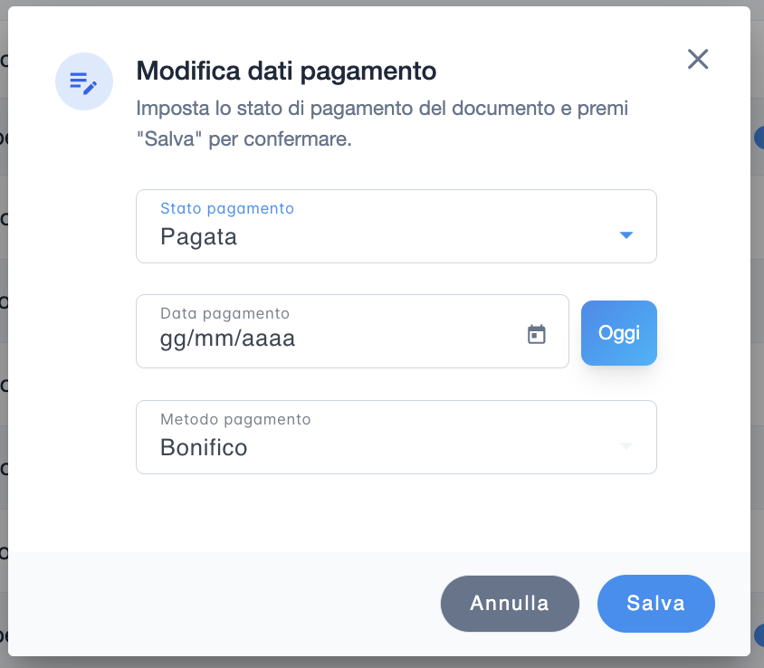The height and width of the screenshot is (668, 764).
Task: Click the Oggi button to set today's date
Action: pyautogui.click(x=619, y=333)
